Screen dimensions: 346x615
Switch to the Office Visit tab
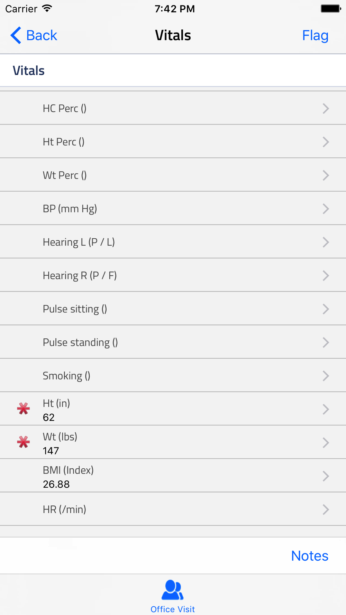[172, 609]
